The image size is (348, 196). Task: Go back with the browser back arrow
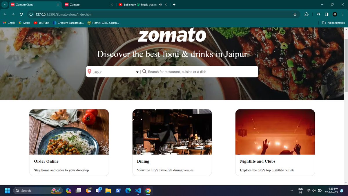tap(5, 14)
